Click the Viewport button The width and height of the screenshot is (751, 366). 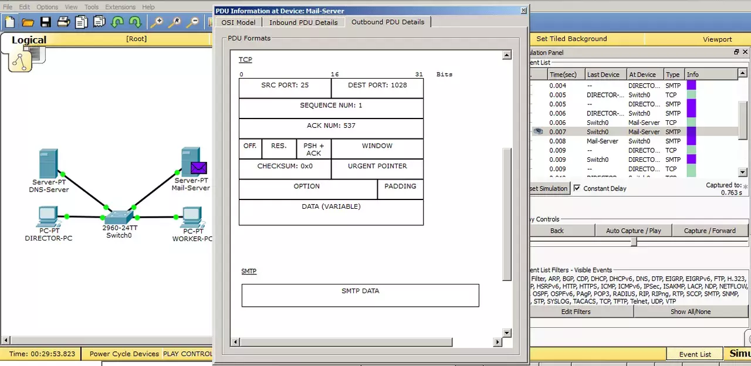(x=717, y=39)
